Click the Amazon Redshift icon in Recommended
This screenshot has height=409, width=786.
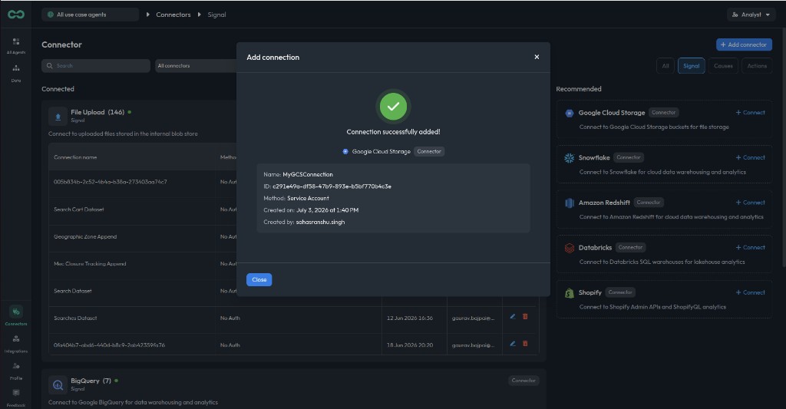coord(570,203)
